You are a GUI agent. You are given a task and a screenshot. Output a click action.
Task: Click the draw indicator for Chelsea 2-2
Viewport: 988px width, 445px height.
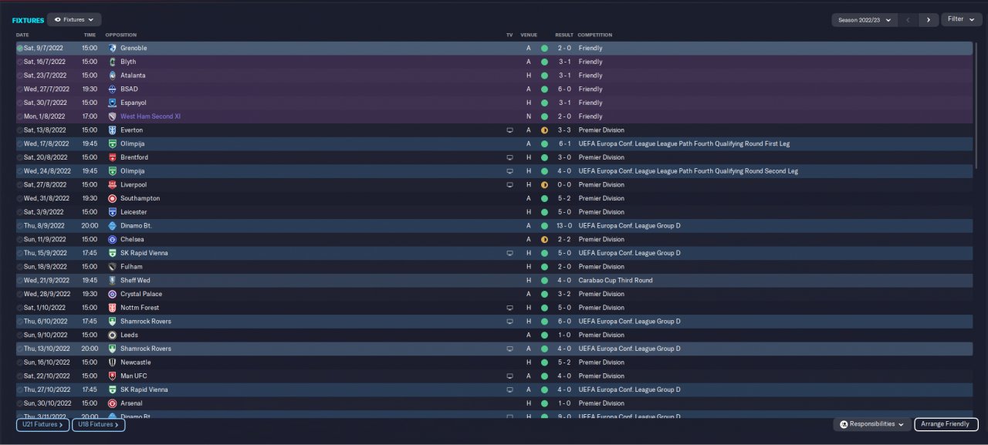[544, 240]
